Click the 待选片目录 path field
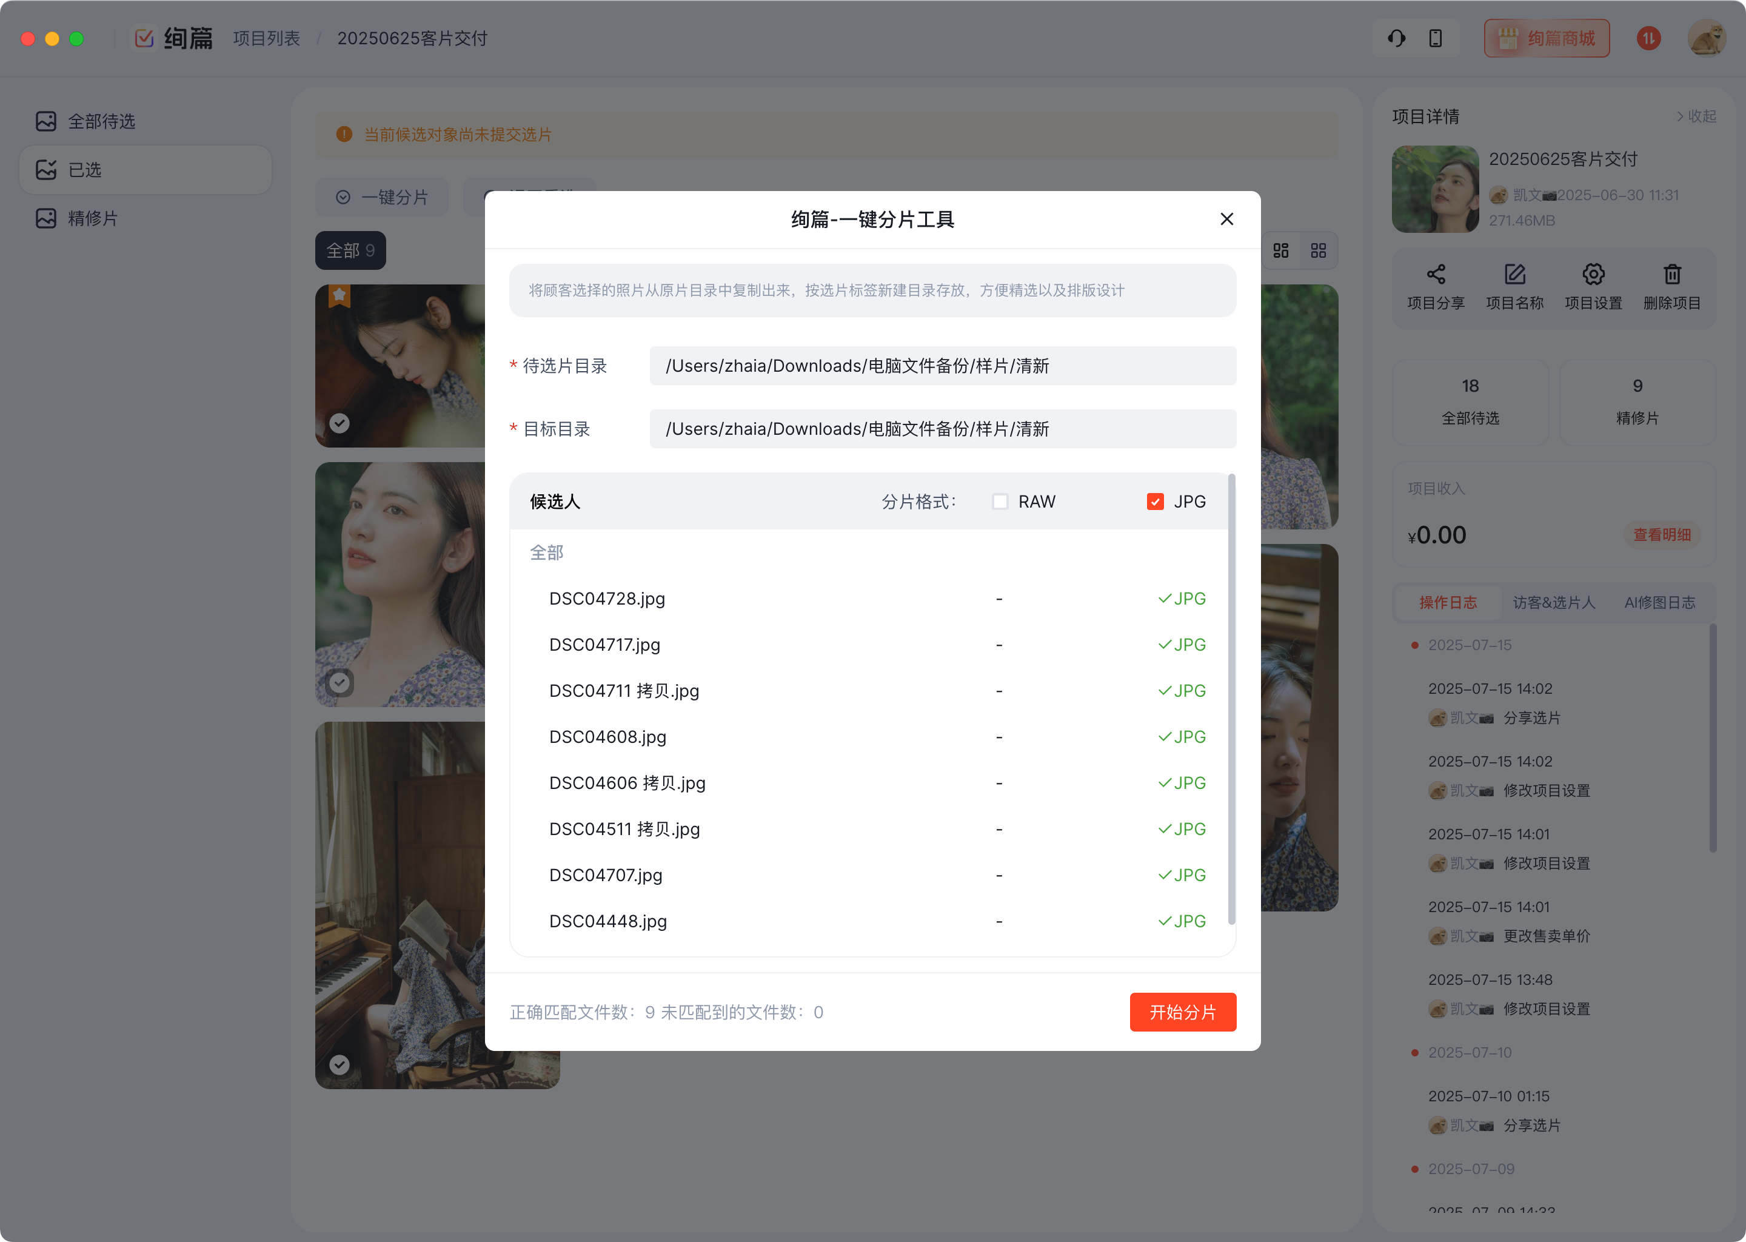The height and width of the screenshot is (1242, 1746). (943, 366)
